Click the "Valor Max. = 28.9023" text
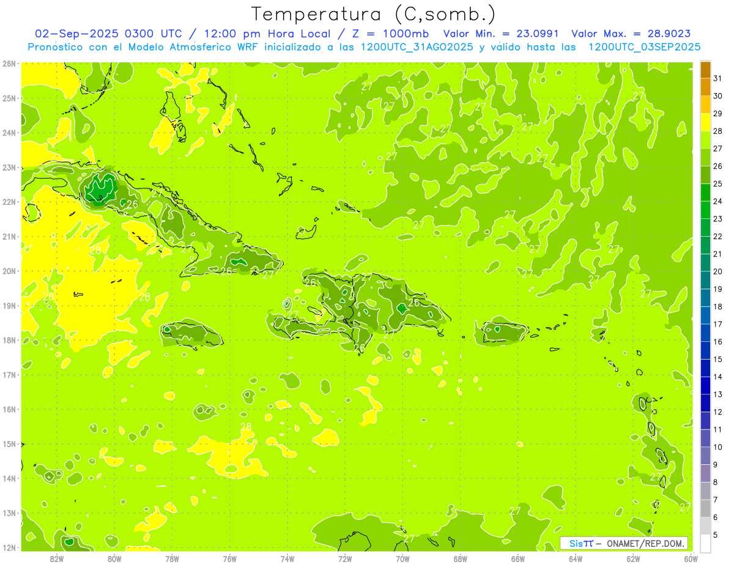Image resolution: width=734 pixels, height=567 pixels. pos(631,34)
